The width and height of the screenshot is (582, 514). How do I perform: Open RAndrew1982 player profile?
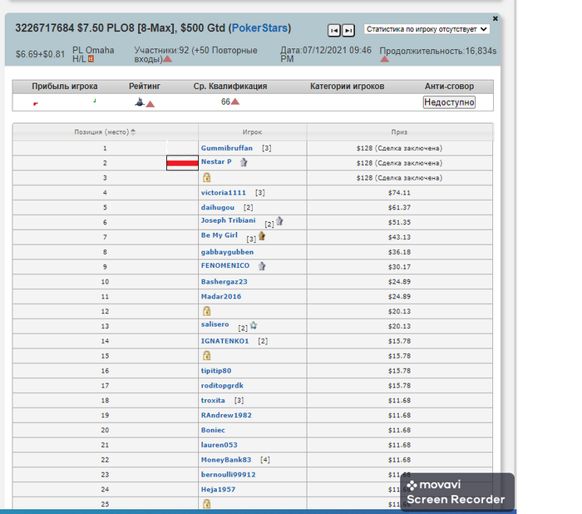tap(226, 416)
